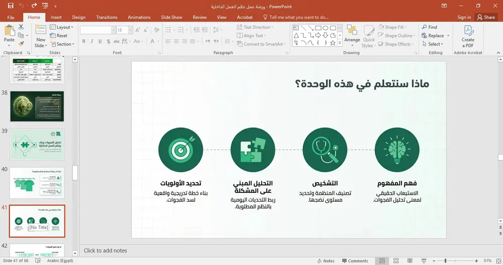
Task: Click the Share button
Action: 486,17
